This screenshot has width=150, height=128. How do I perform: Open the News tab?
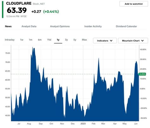click(8, 26)
